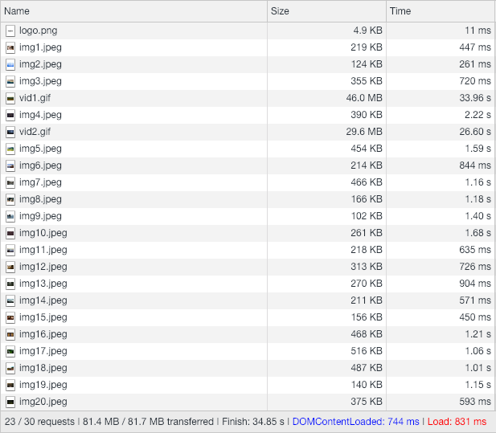Select the img10.jpeg request name
Viewport: 496px width, 433px height.
(x=43, y=233)
